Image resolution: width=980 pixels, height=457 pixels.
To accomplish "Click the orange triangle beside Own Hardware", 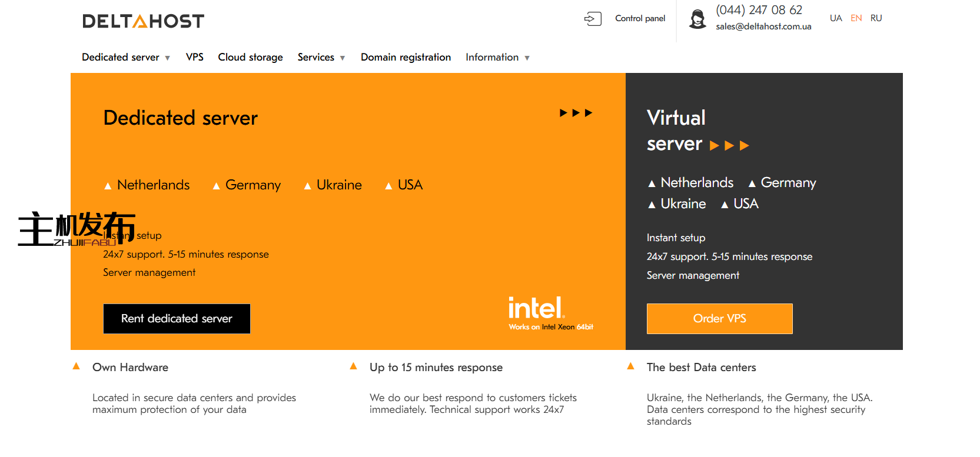I will tap(76, 366).
